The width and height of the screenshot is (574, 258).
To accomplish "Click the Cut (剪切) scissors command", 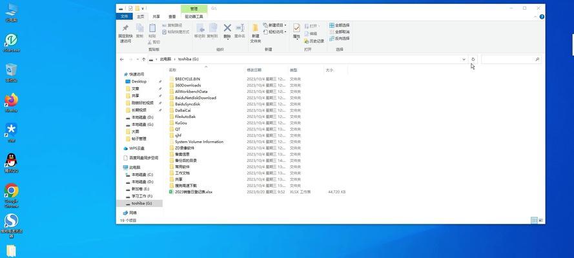I will coord(154,42).
